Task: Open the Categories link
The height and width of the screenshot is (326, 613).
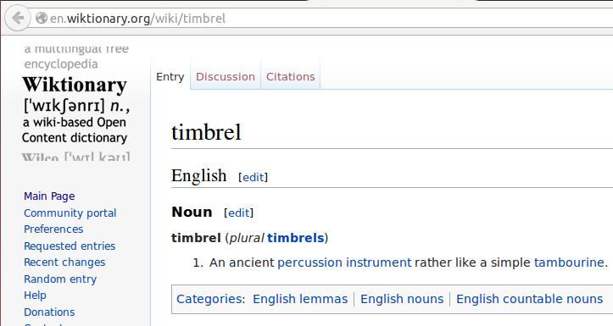Action: [x=209, y=299]
